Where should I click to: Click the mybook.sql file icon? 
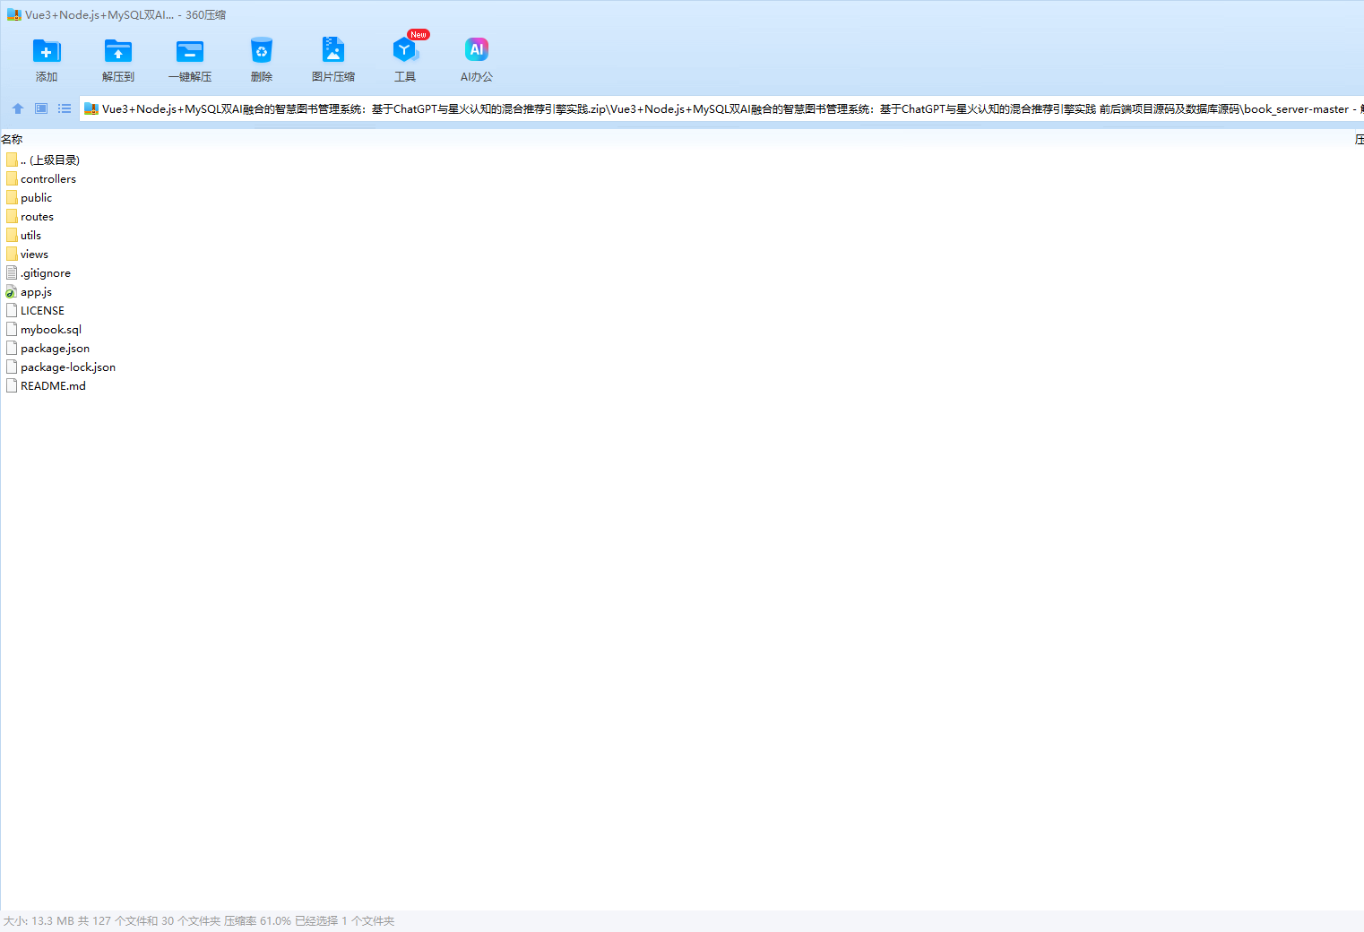pos(12,329)
